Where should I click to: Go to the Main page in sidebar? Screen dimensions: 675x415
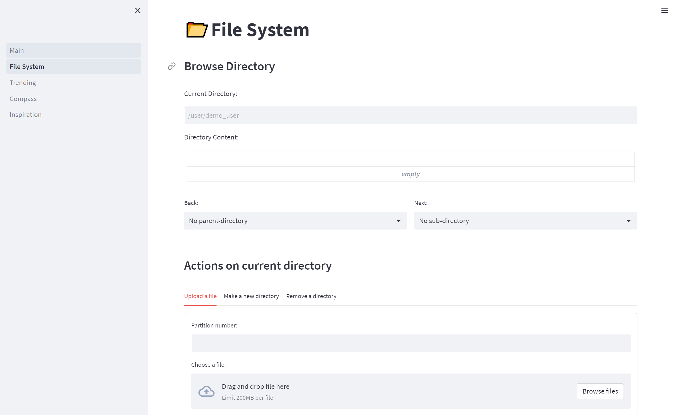coord(73,51)
